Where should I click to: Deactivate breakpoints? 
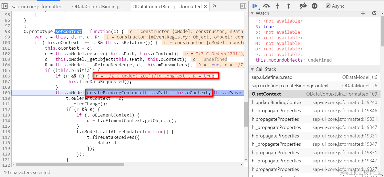coord(303,6)
